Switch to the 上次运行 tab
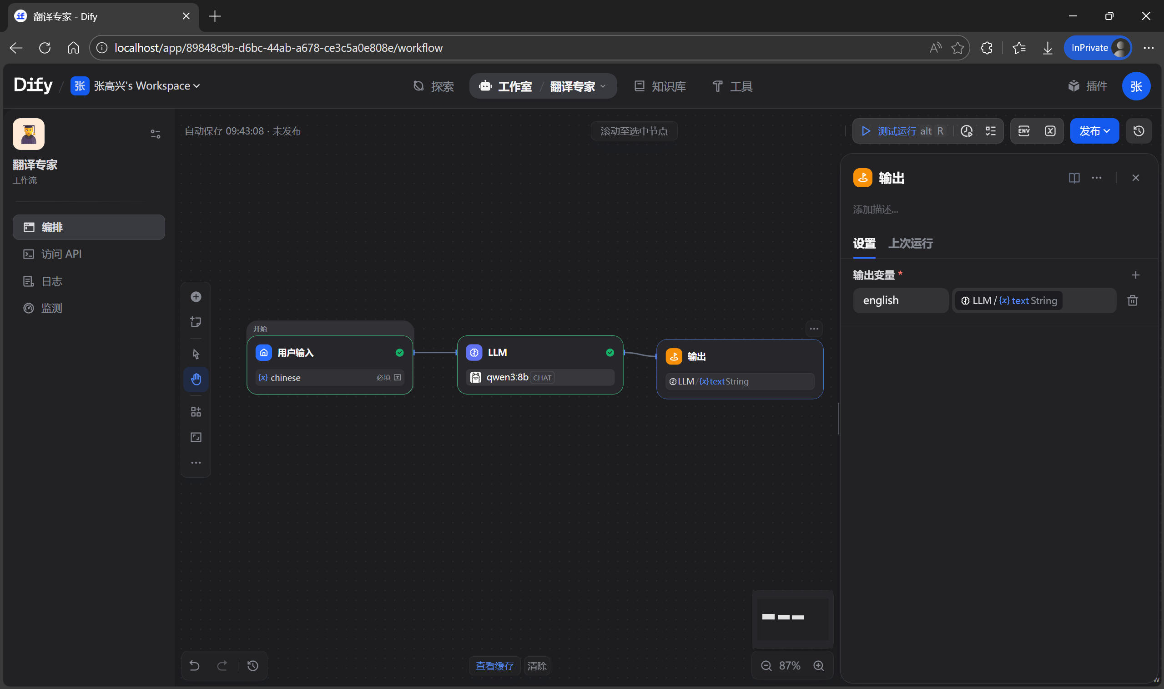The height and width of the screenshot is (689, 1164). point(910,243)
